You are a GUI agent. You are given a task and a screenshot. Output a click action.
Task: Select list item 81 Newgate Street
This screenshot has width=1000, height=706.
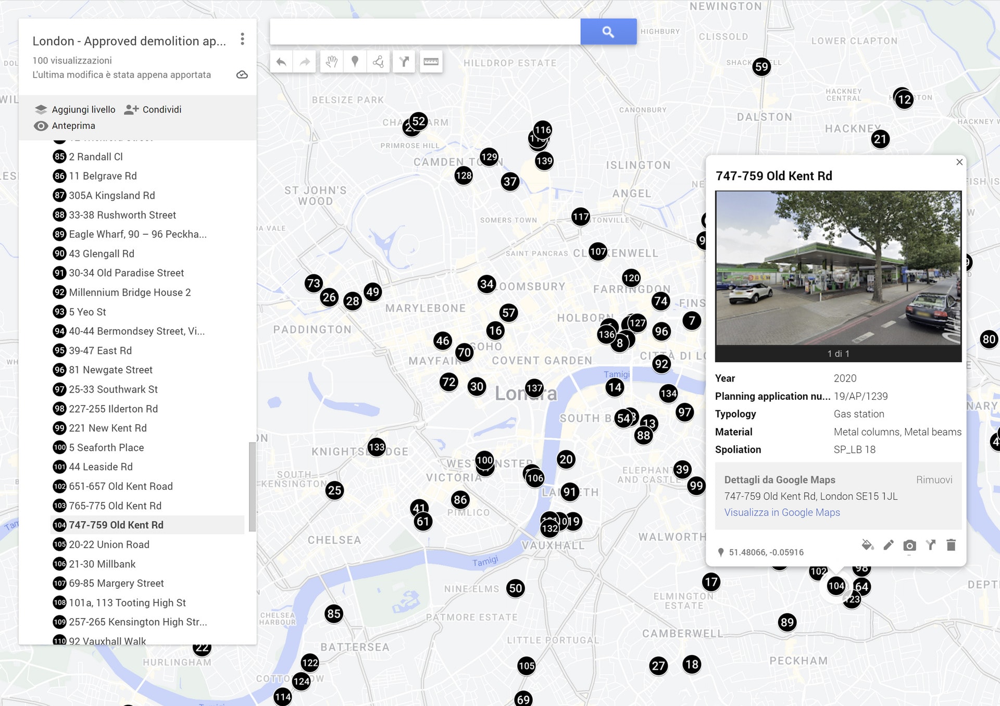147,370
